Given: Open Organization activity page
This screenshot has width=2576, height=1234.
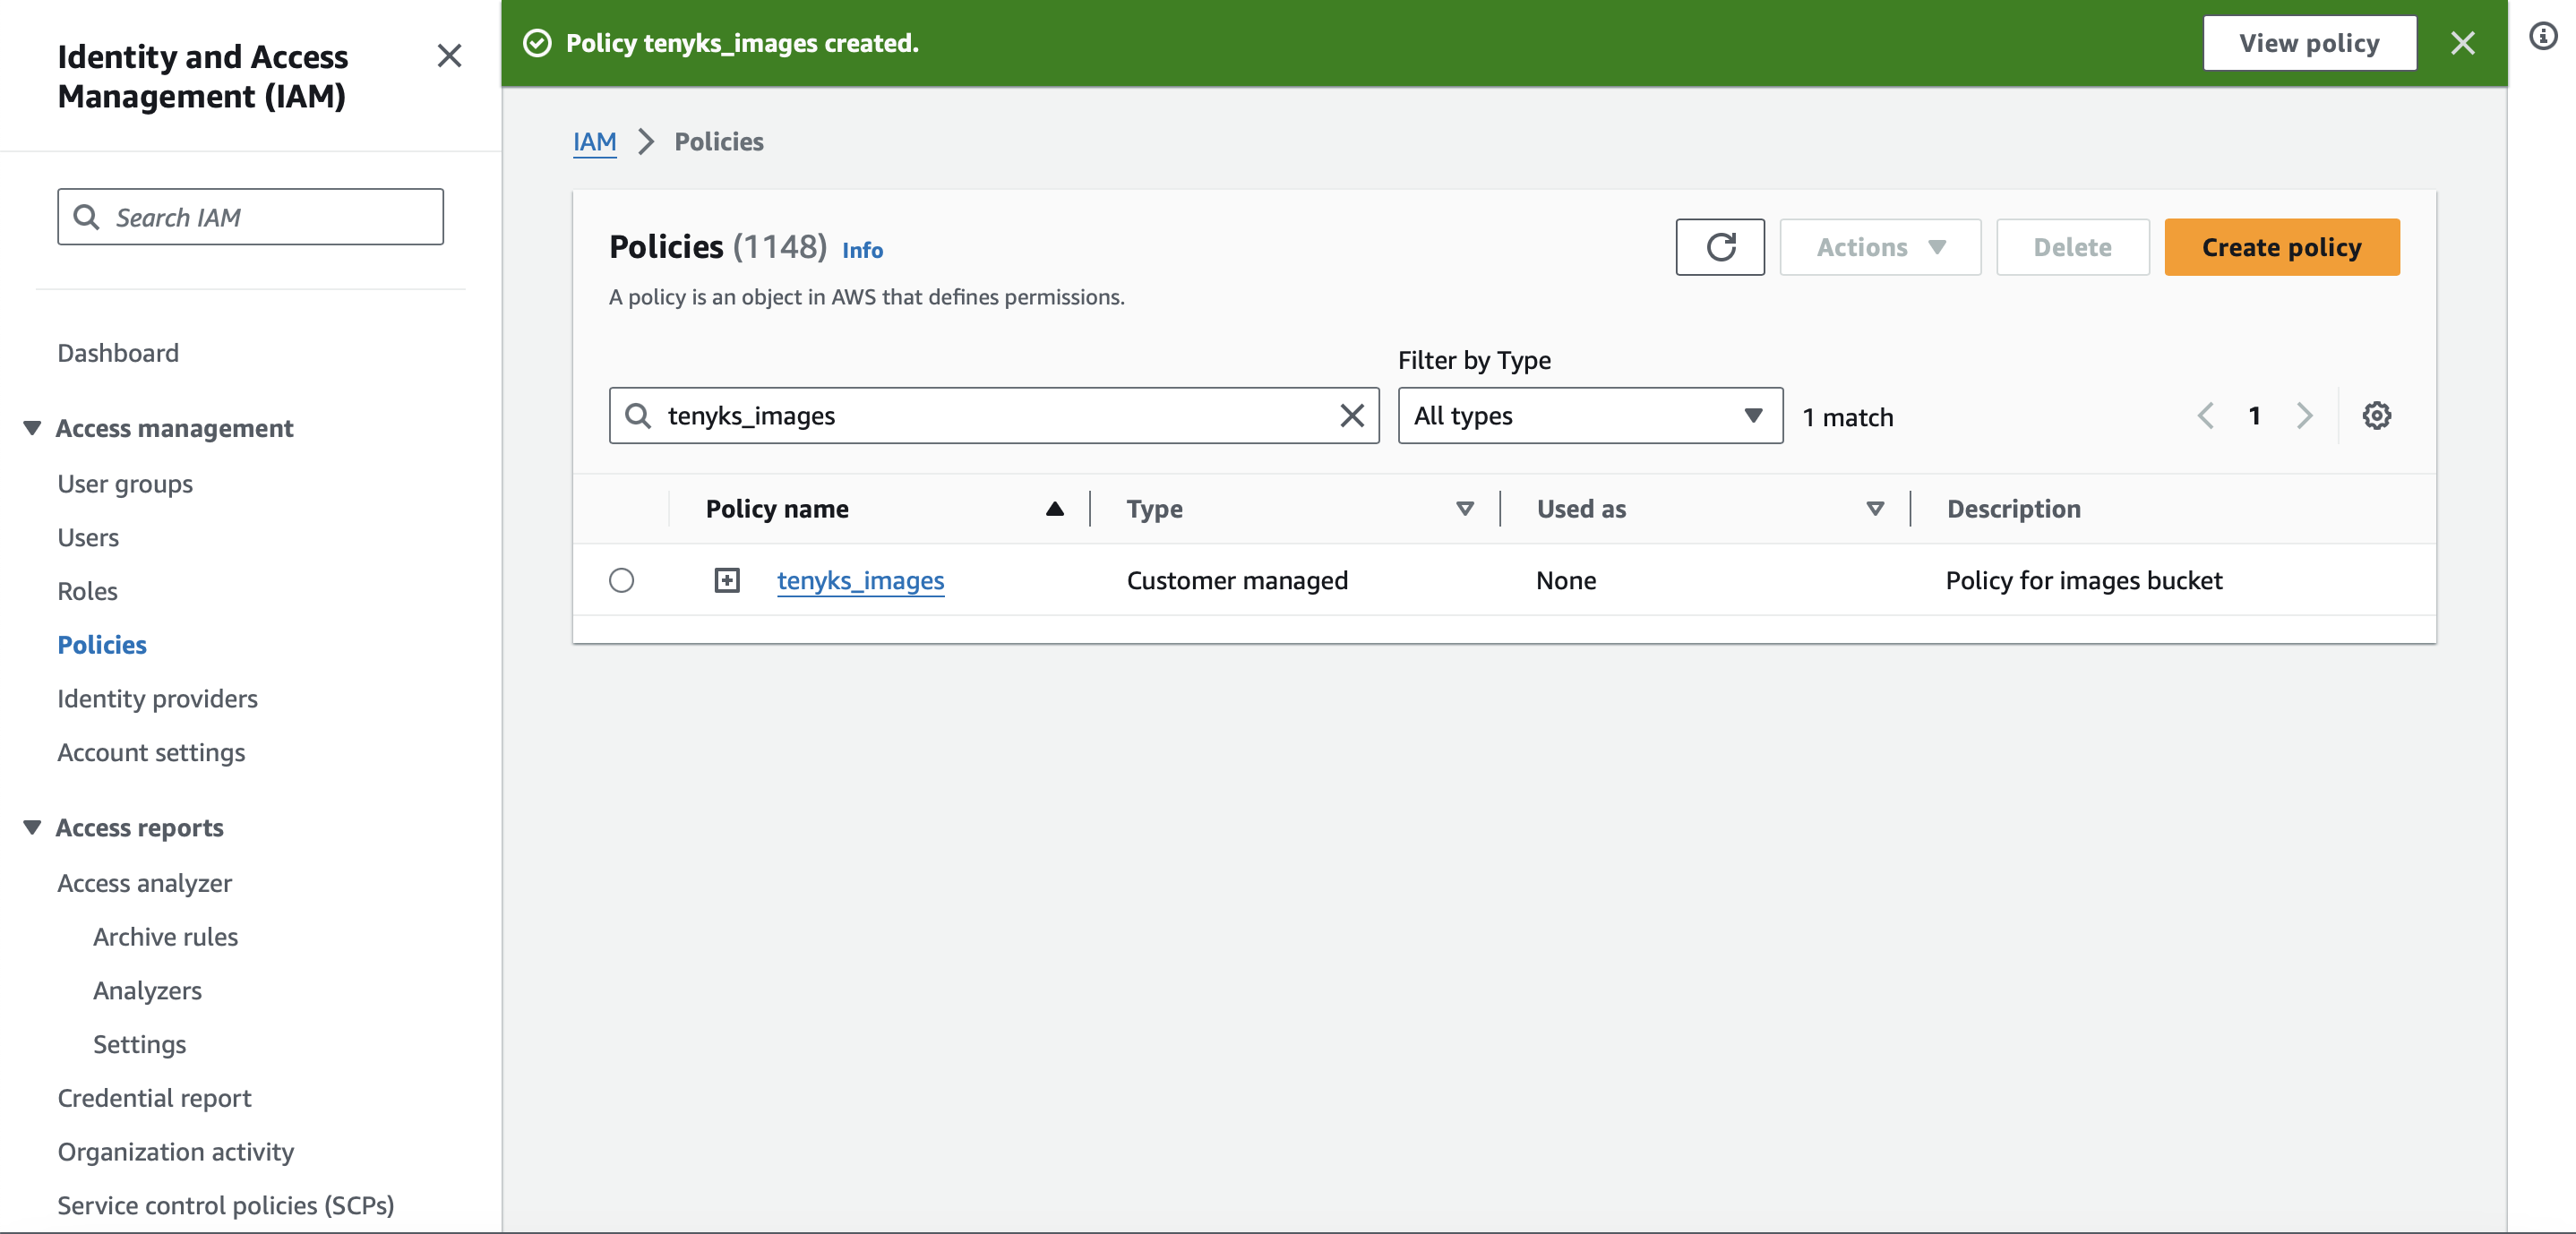Looking at the screenshot, I should (175, 1152).
